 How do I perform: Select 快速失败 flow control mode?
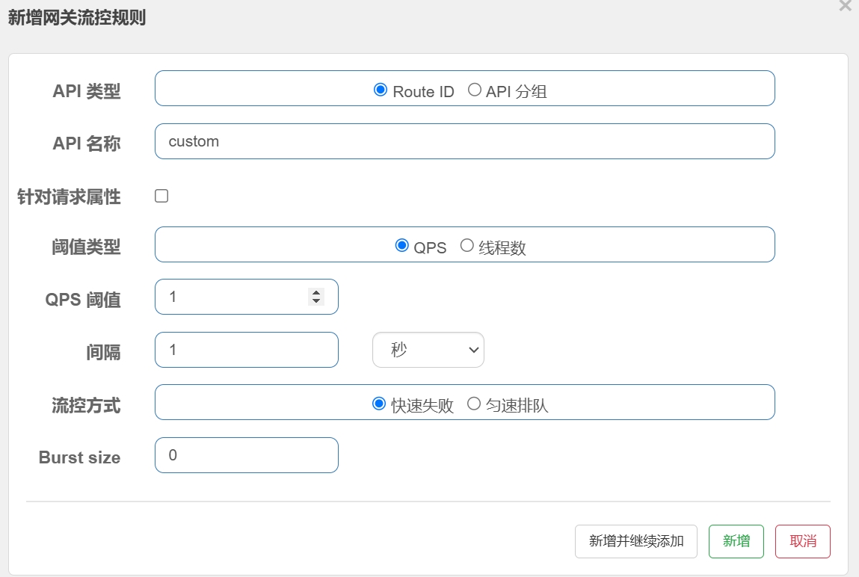coord(378,404)
